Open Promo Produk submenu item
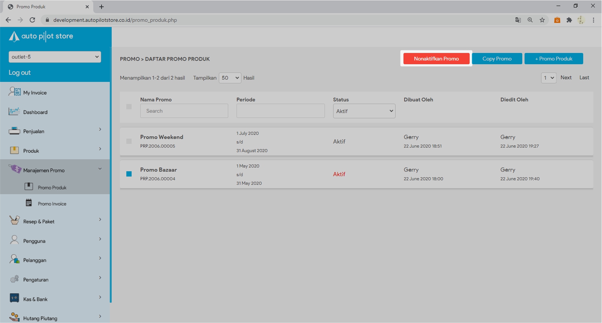 point(52,187)
